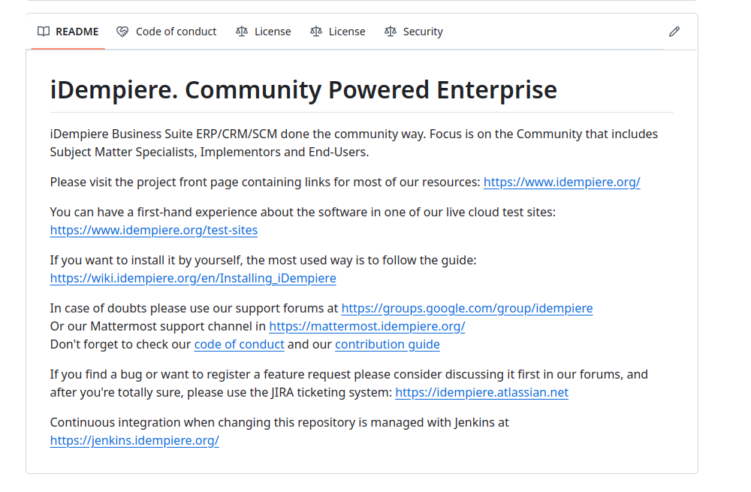Screen dimensions: 751x492
Task: Select the first License tab
Action: point(273,31)
